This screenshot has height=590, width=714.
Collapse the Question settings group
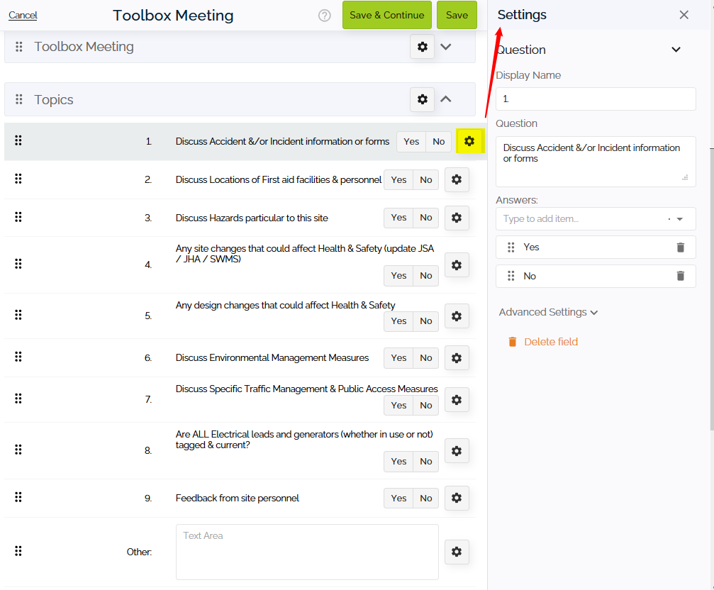pos(676,50)
